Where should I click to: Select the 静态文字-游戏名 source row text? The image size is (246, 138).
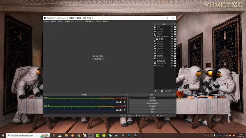163,36
